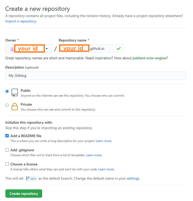This screenshot has width=193, height=201.
Task: Open Learn more link for license
Action: (x=106, y=169)
